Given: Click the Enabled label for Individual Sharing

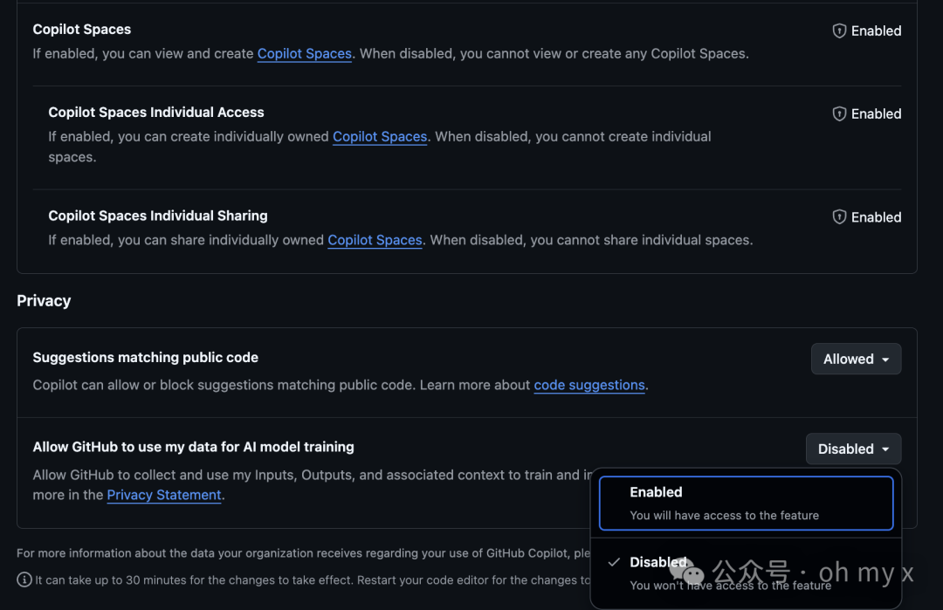Looking at the screenshot, I should pos(876,217).
